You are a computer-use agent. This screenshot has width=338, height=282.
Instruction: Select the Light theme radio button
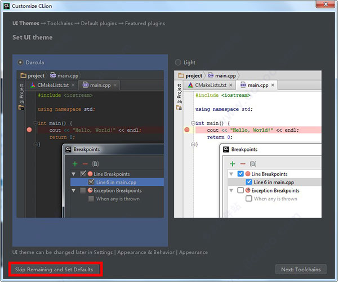178,62
